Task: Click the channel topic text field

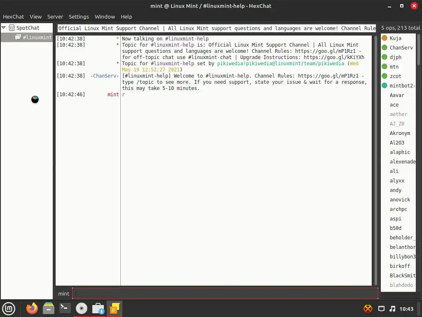Action: (x=217, y=28)
